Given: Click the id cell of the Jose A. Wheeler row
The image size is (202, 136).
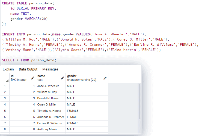Looking at the screenshot, I should (x=23, y=86).
